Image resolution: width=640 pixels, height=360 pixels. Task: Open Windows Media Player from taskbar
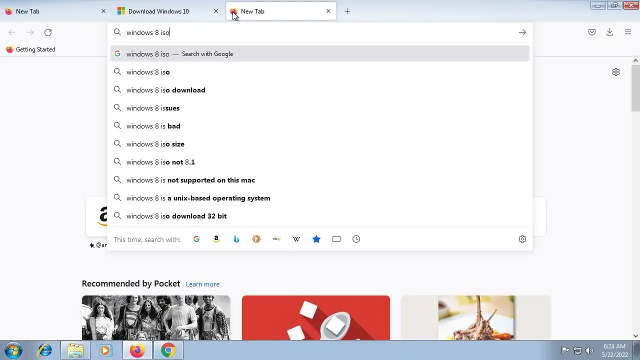click(x=105, y=350)
